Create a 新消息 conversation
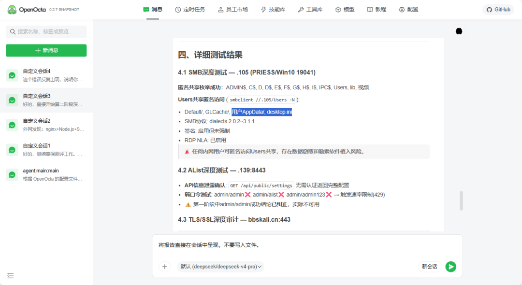 click(x=46, y=50)
